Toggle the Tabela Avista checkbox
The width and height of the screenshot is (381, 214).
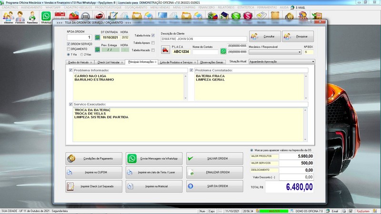(x=153, y=35)
